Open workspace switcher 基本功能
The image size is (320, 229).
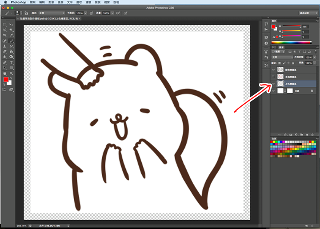pyautogui.click(x=308, y=13)
